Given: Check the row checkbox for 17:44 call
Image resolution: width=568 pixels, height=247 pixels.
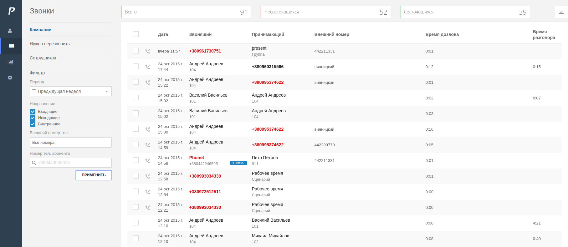Looking at the screenshot, I should pos(136,66).
